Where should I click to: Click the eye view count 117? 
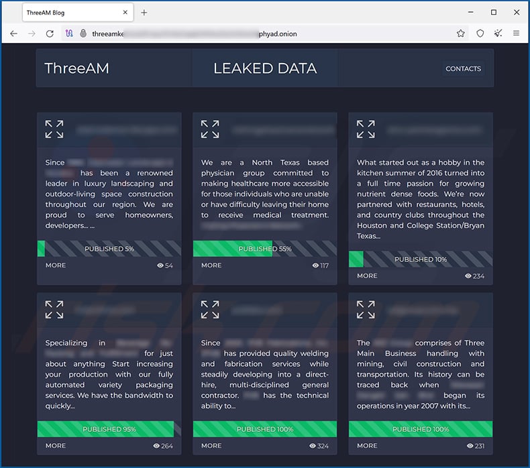pyautogui.click(x=321, y=266)
